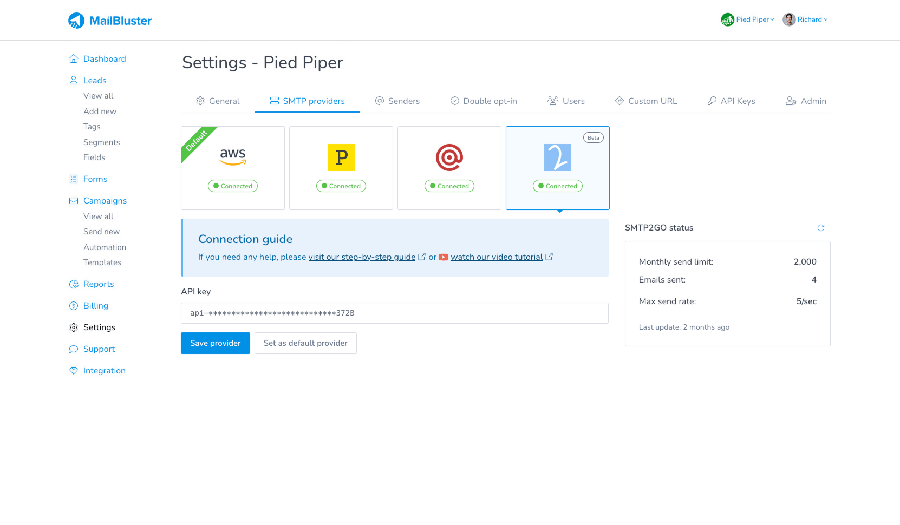Viewport: 900px width, 525px height.
Task: Open the watch our video tutorial link
Action: (x=497, y=257)
